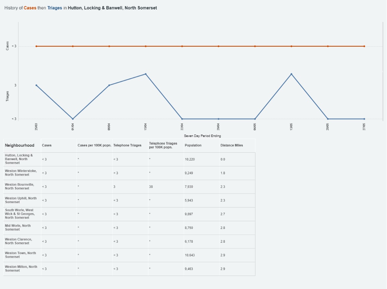Screen dimensions: 387x289
Task: Click the Triages point at 01/04
Action: tap(73, 119)
